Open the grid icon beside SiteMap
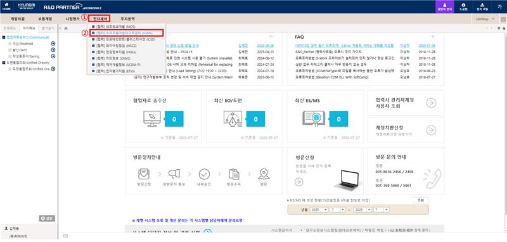 coord(503,19)
